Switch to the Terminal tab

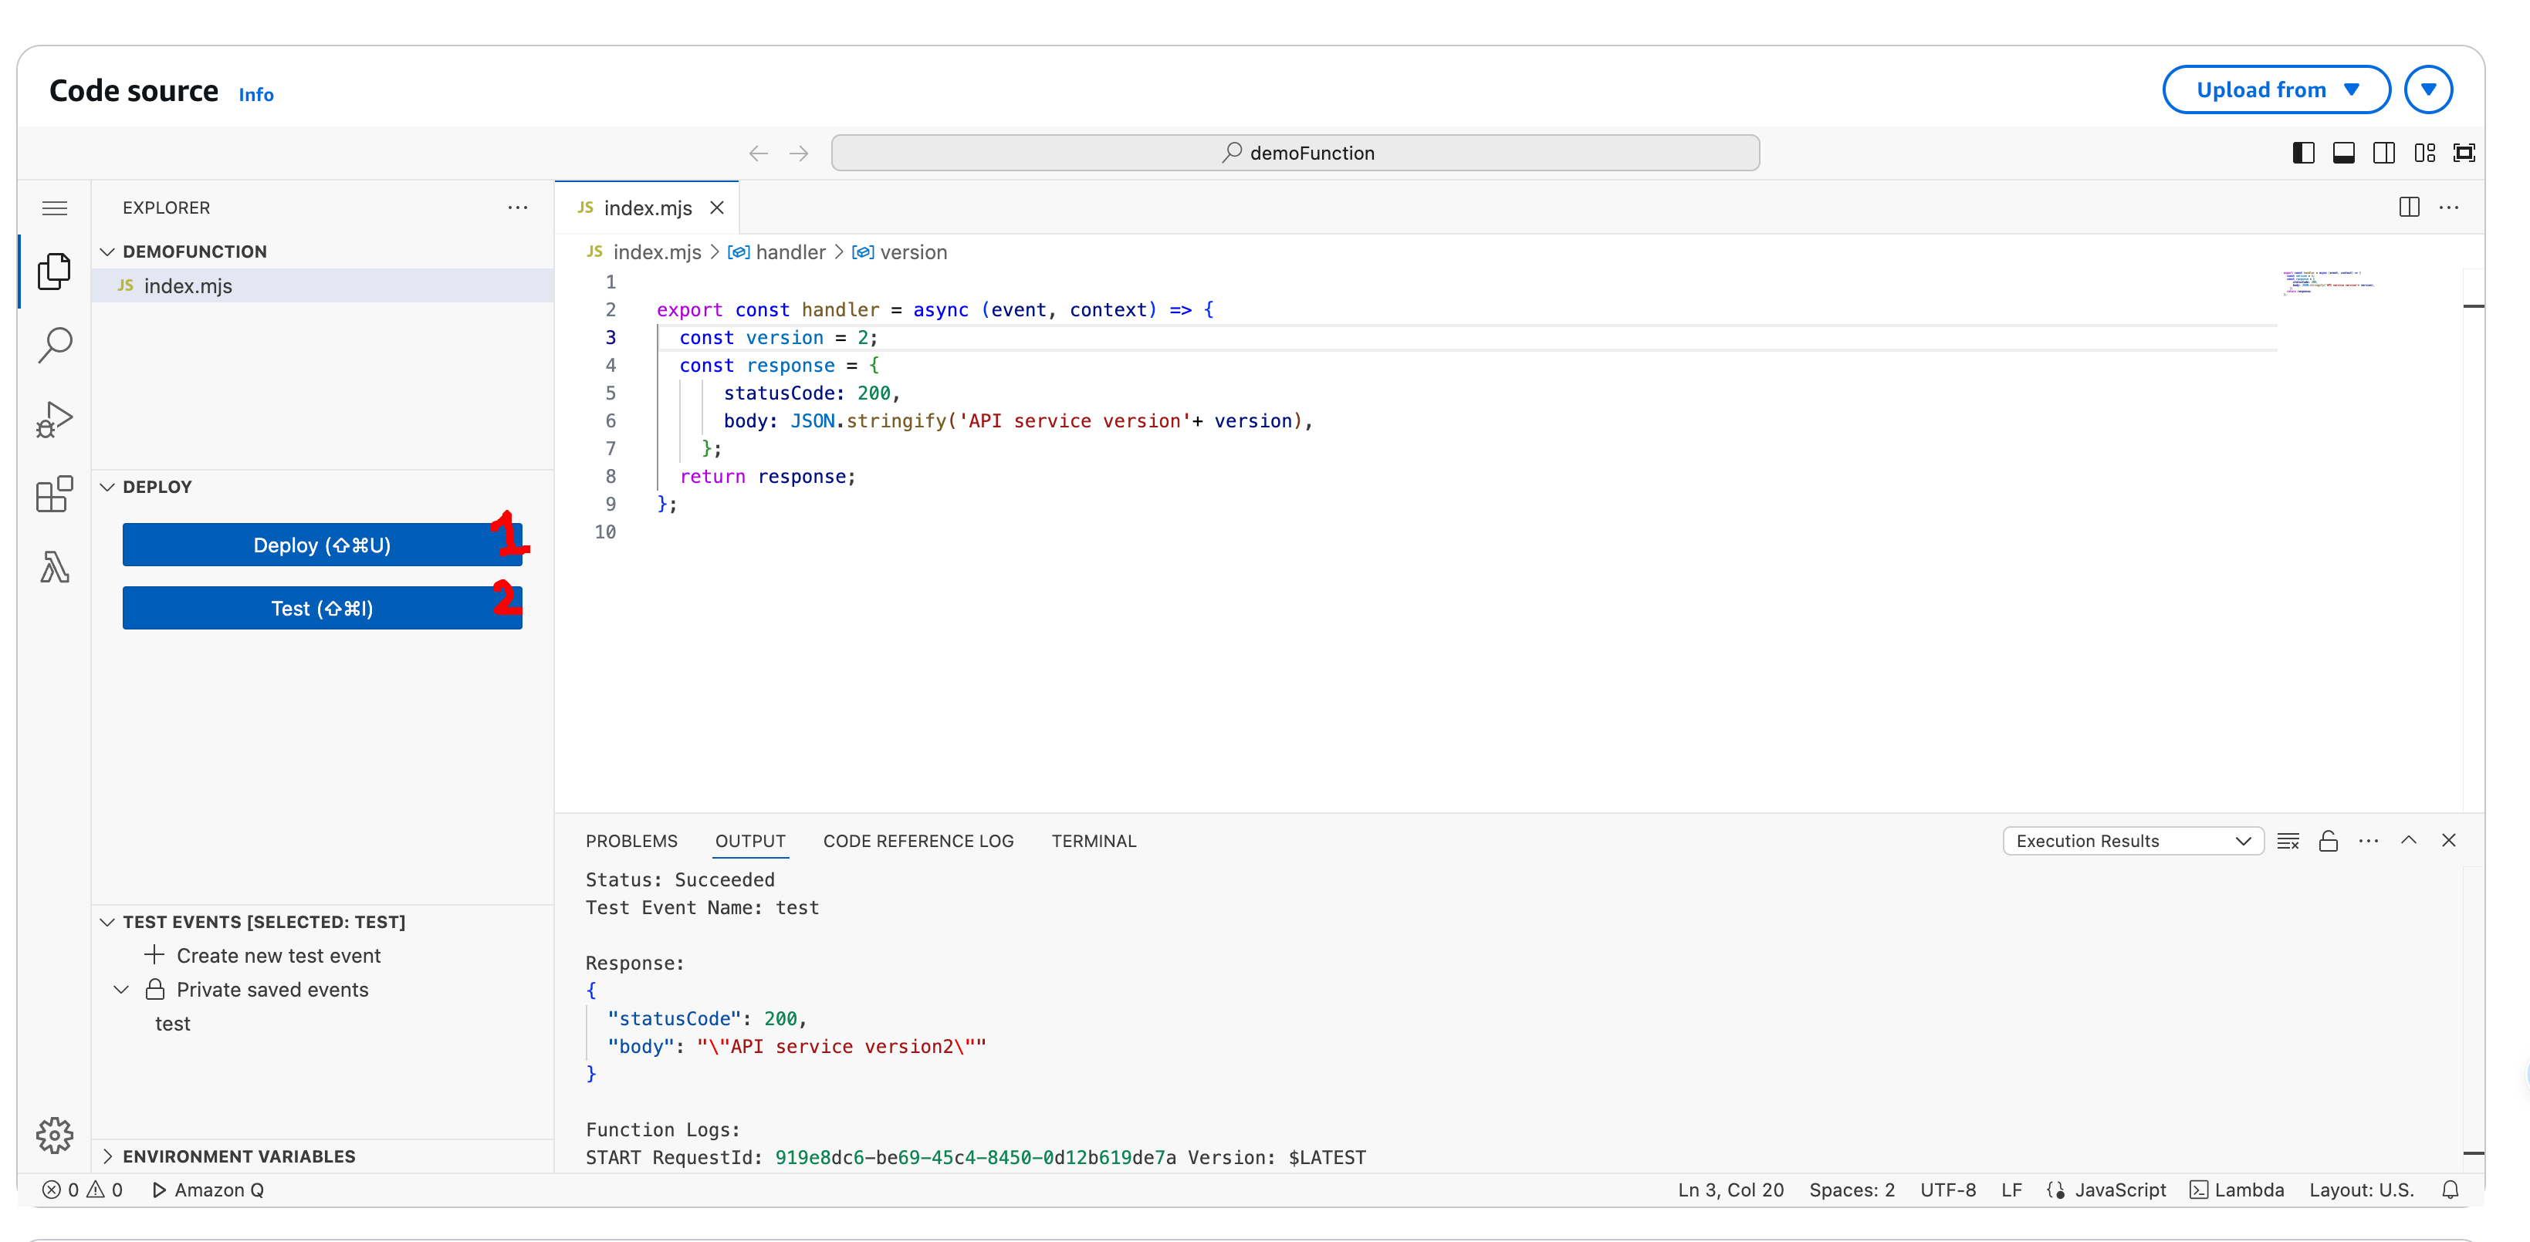tap(1093, 840)
